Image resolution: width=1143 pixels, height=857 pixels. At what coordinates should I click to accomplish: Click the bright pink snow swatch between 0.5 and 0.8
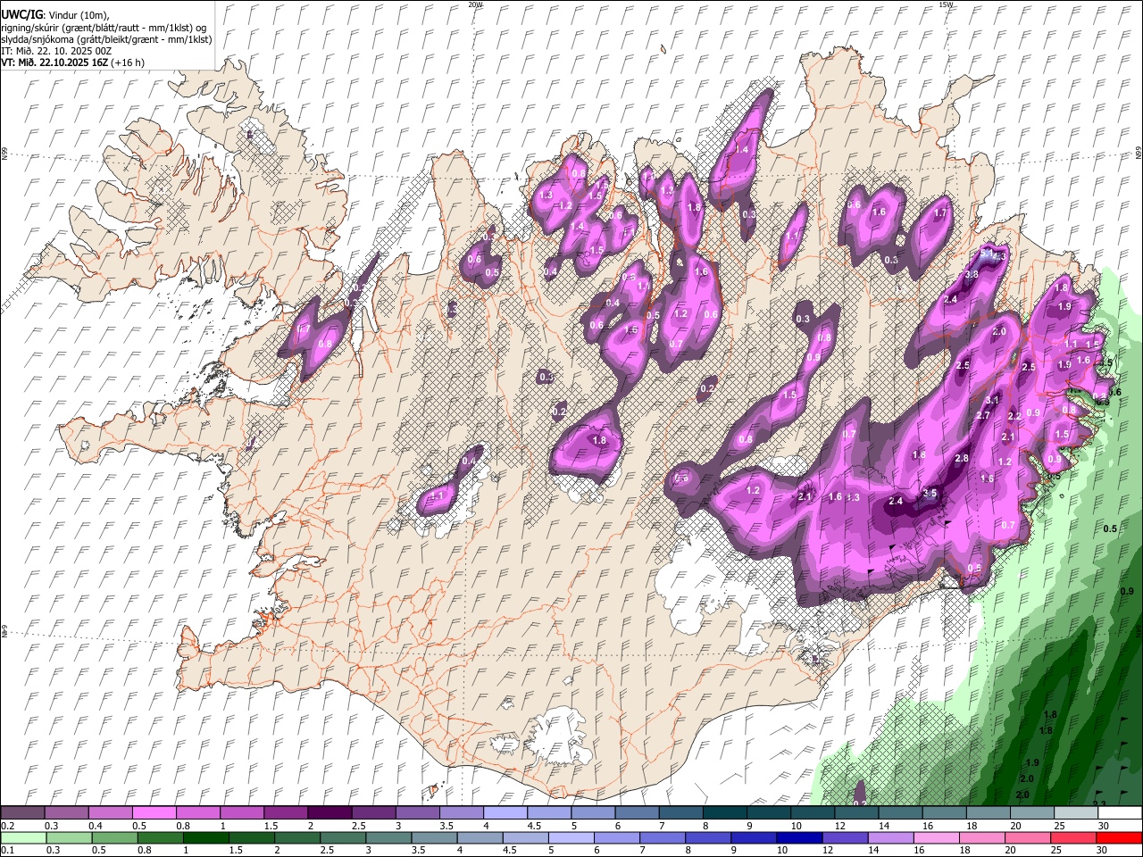point(154,812)
